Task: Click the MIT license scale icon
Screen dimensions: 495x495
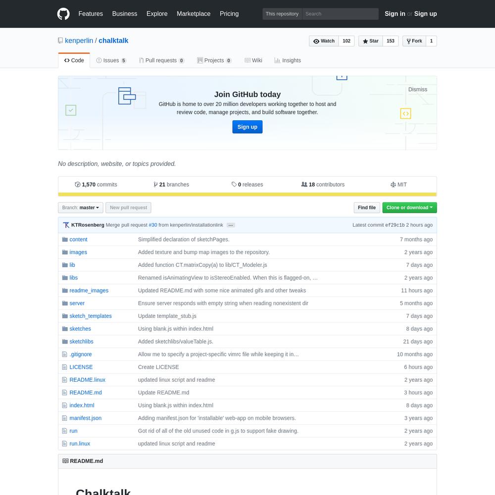Action: pyautogui.click(x=393, y=185)
